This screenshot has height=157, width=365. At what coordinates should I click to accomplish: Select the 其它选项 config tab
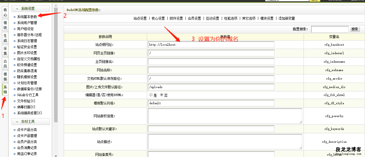(x=249, y=18)
